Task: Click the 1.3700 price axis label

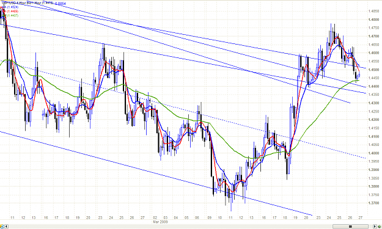Action: tap(373, 203)
